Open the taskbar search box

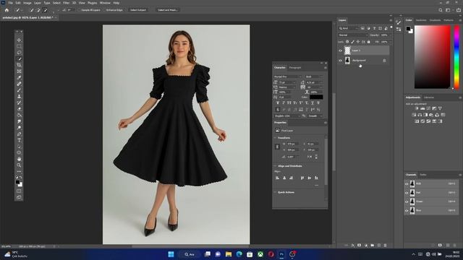click(x=190, y=254)
